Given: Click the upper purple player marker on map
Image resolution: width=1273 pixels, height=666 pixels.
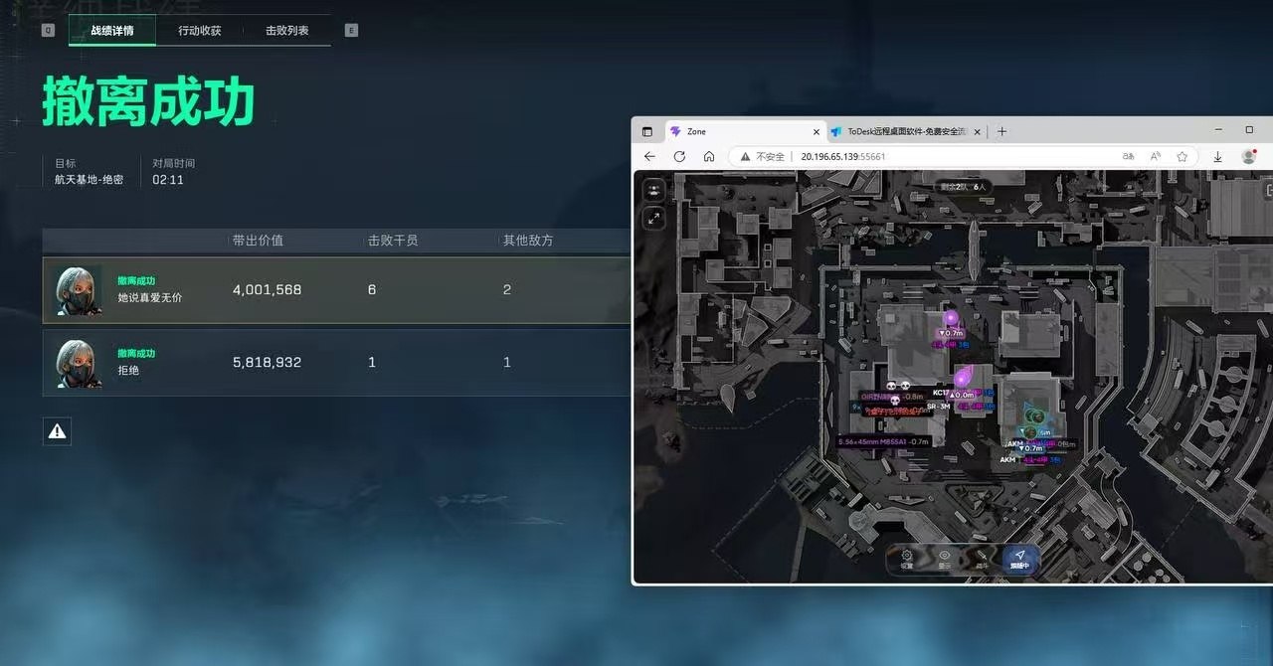Looking at the screenshot, I should pos(951,318).
